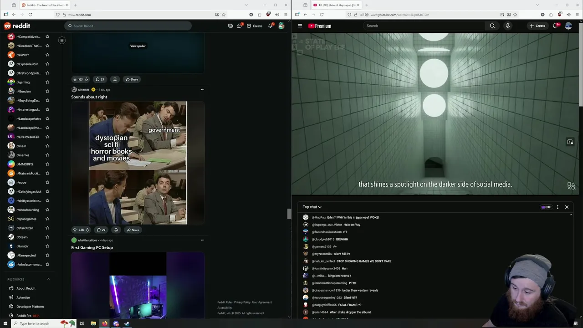Favorite r/tumblr with its star

pos(47,246)
